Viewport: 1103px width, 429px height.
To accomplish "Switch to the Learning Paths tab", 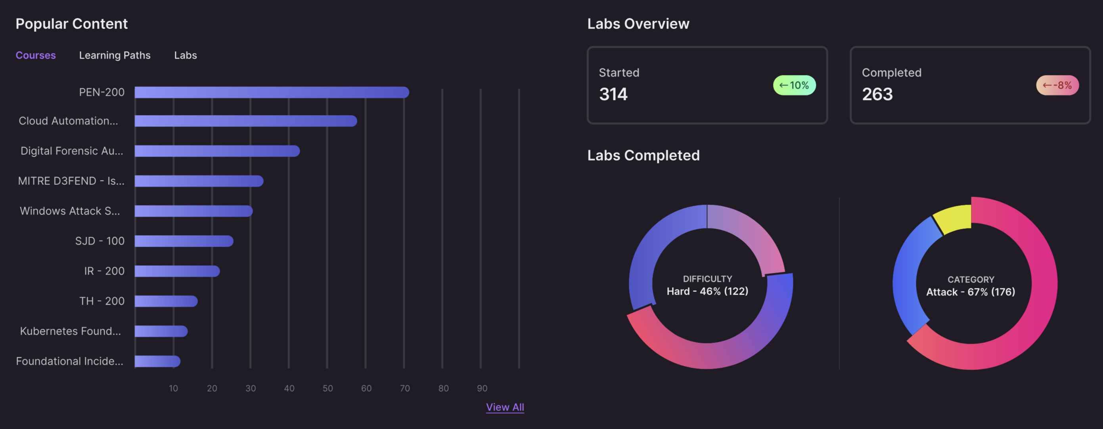I will pyautogui.click(x=114, y=55).
